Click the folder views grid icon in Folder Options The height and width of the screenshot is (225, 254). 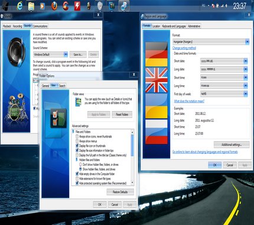click(x=79, y=102)
